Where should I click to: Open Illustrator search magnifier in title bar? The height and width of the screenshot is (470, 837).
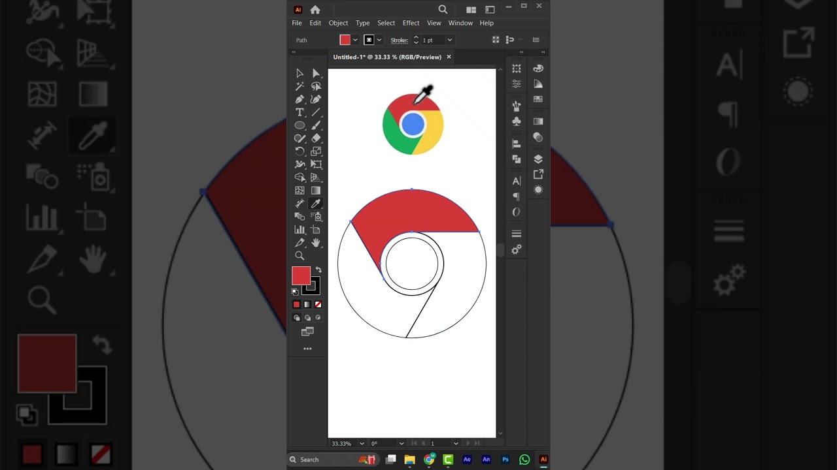[443, 9]
